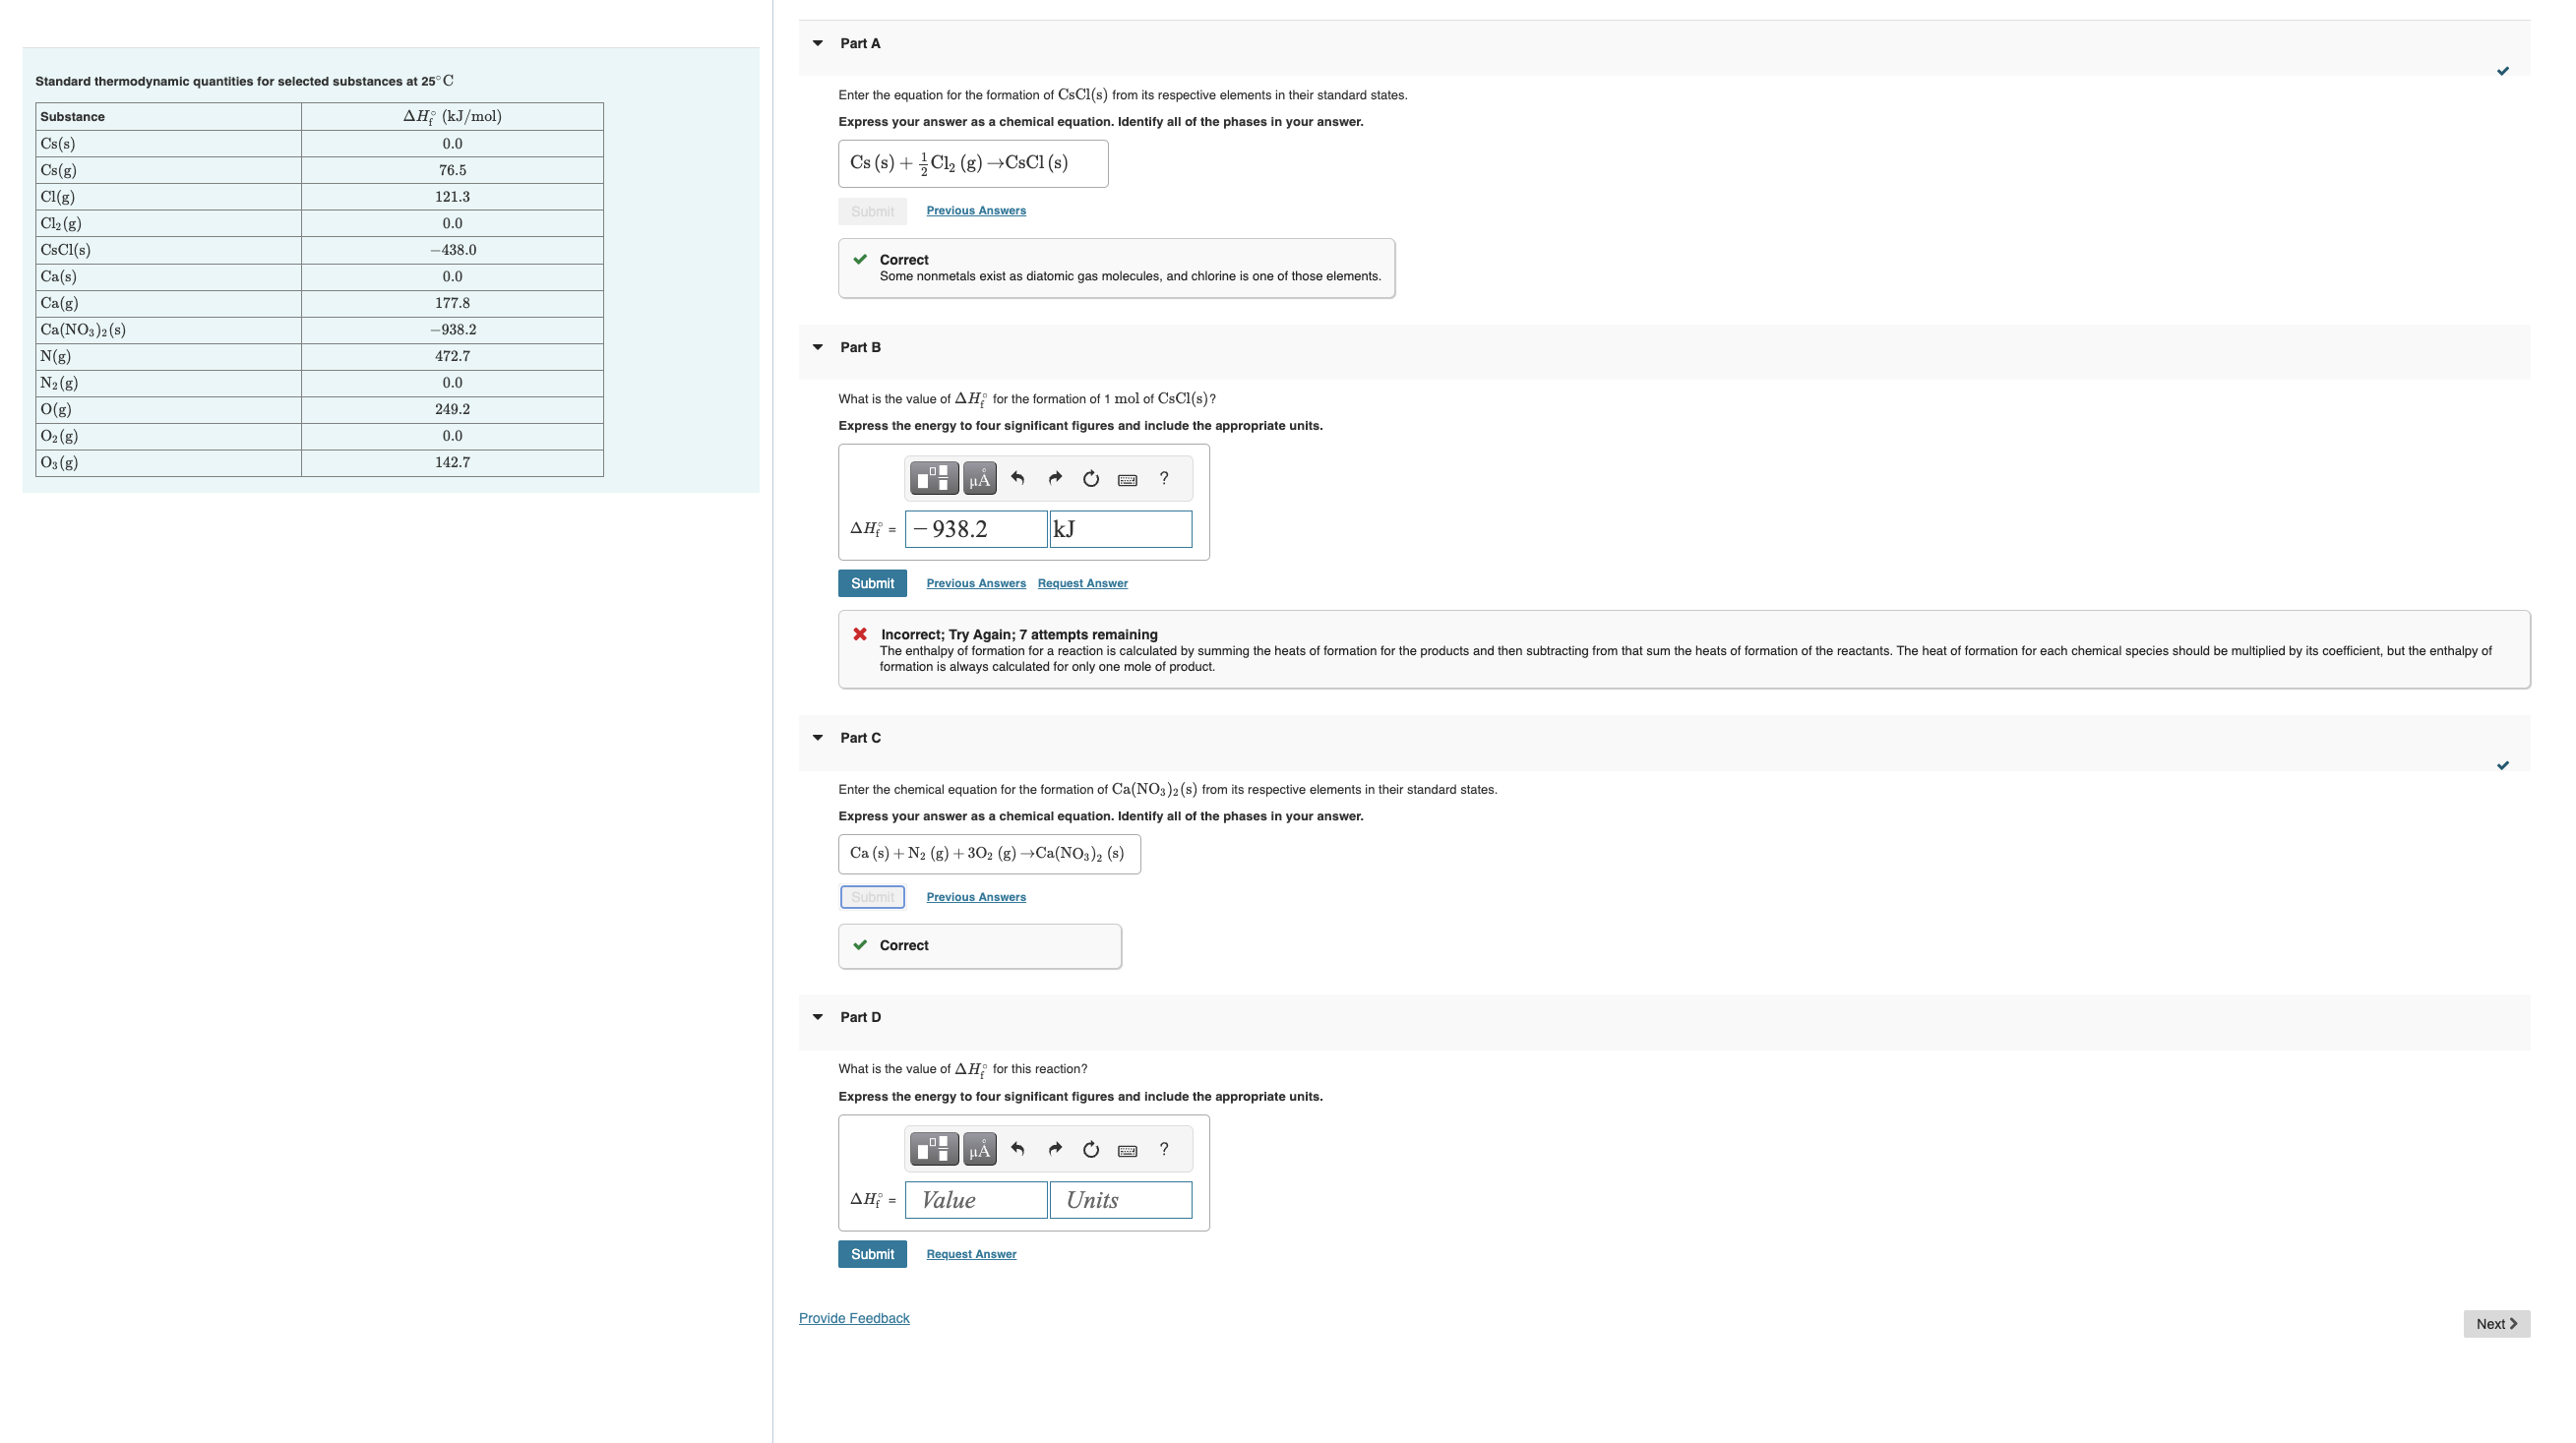Click templates icon in Part B toolbar
The height and width of the screenshot is (1443, 2576).
932,479
